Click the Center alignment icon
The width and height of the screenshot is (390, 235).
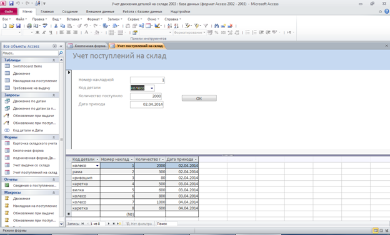pyautogui.click(x=68, y=32)
